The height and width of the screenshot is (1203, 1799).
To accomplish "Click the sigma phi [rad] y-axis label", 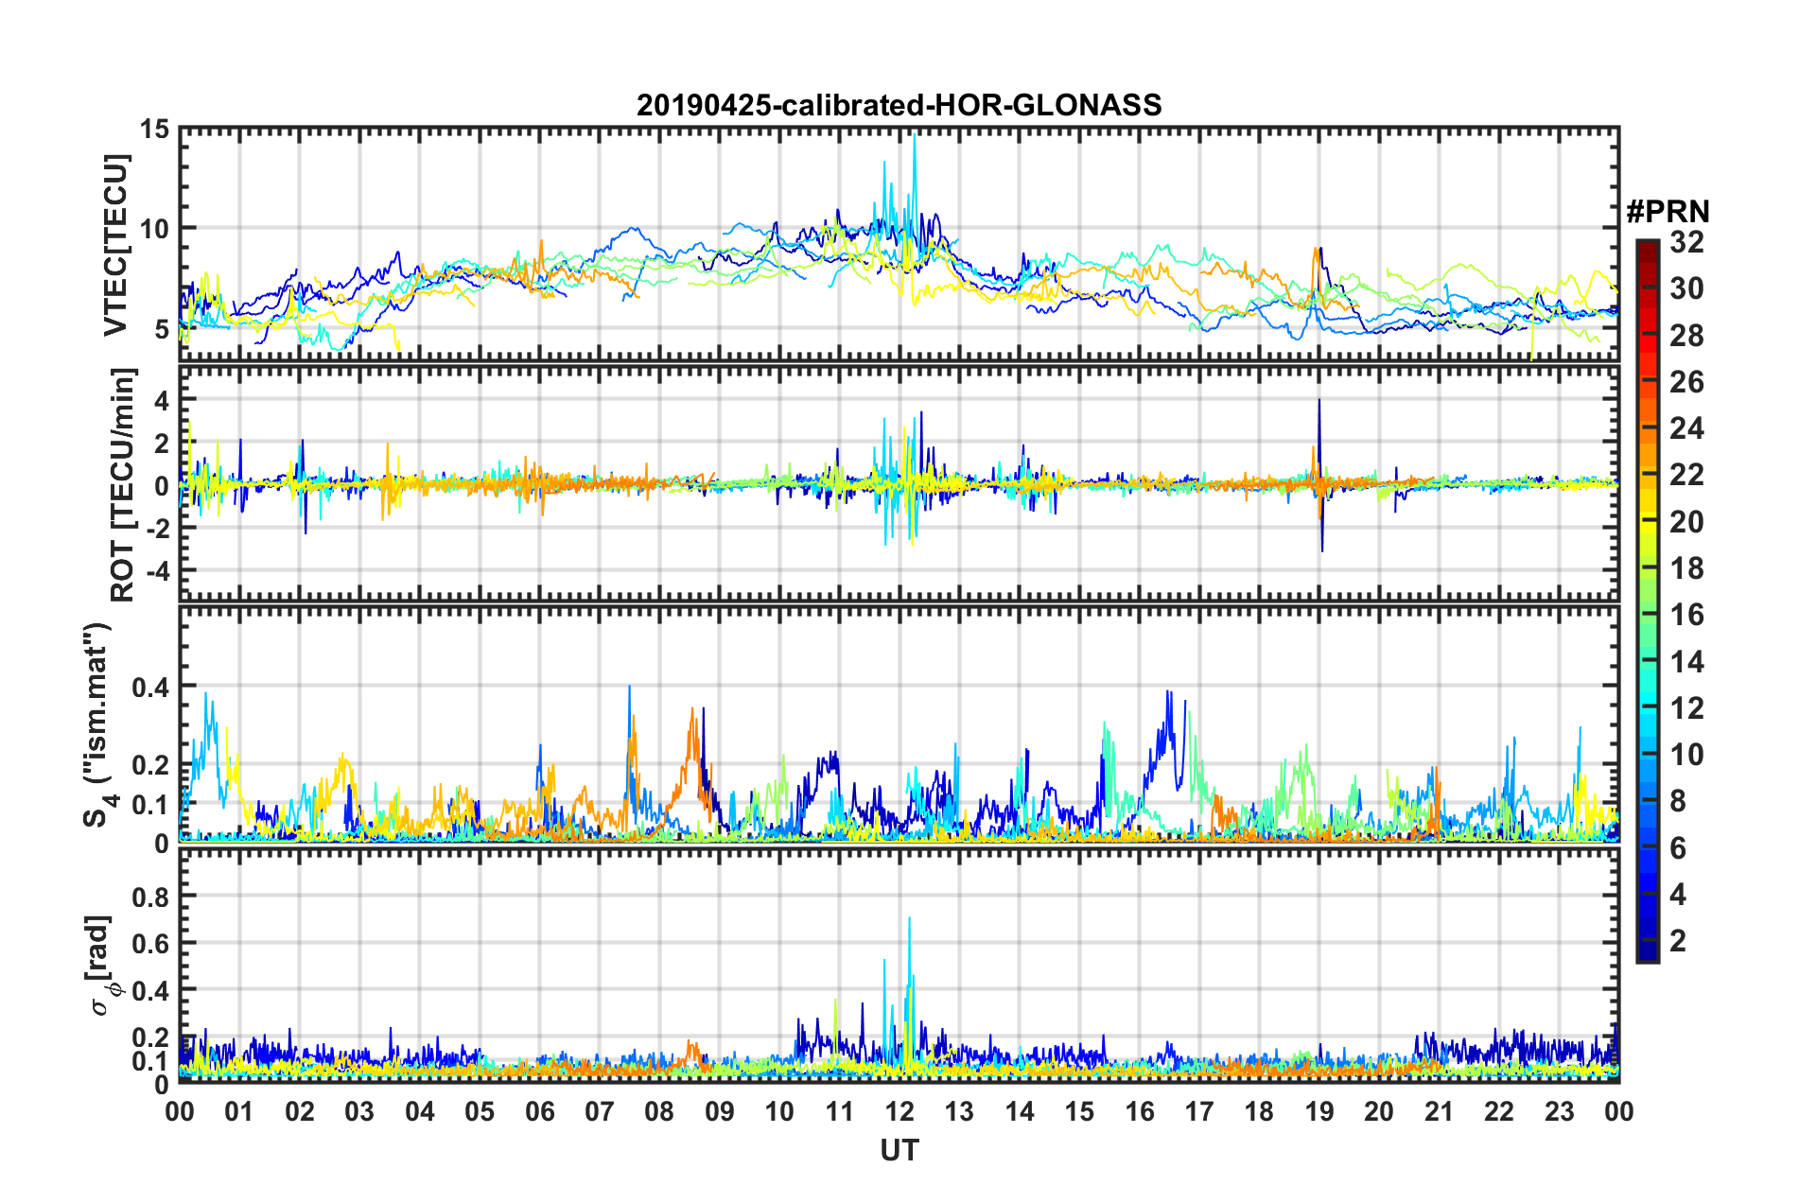I will 100,965.
